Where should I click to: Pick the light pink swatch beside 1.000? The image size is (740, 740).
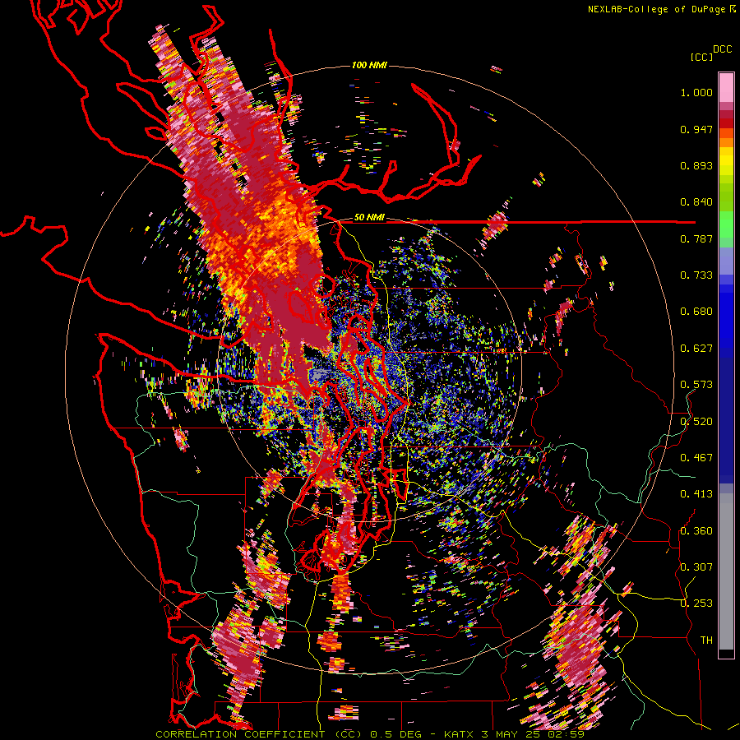click(726, 87)
